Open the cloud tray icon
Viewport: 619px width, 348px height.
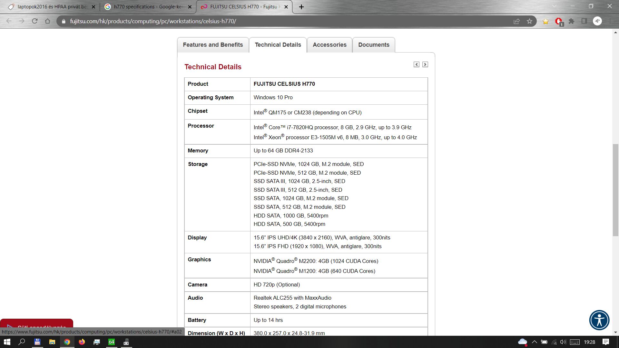click(523, 342)
